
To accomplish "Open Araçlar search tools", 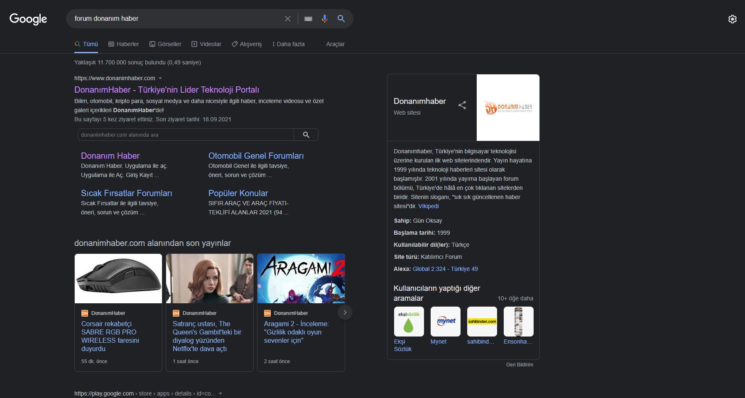I will (335, 44).
